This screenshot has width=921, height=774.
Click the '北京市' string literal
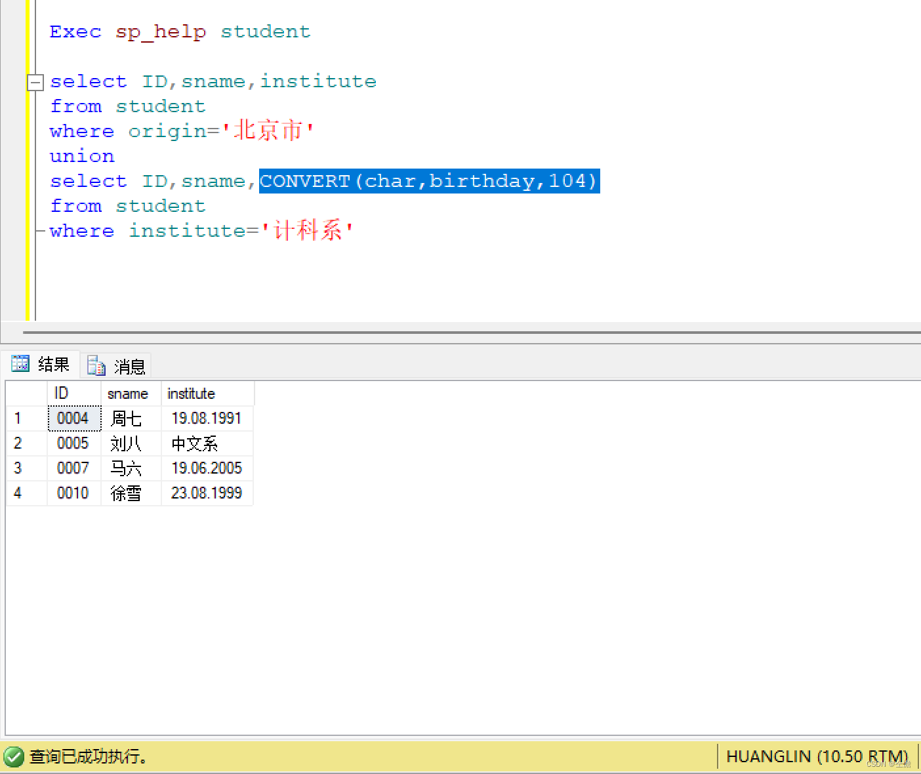pos(268,131)
